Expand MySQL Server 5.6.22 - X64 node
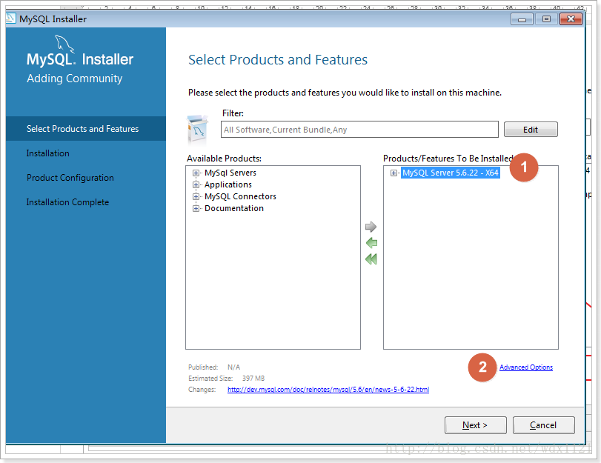The height and width of the screenshot is (463, 601). (x=394, y=173)
